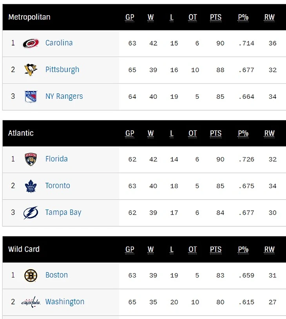
Task: Open the Pittsburgh team page link
Action: 62,70
